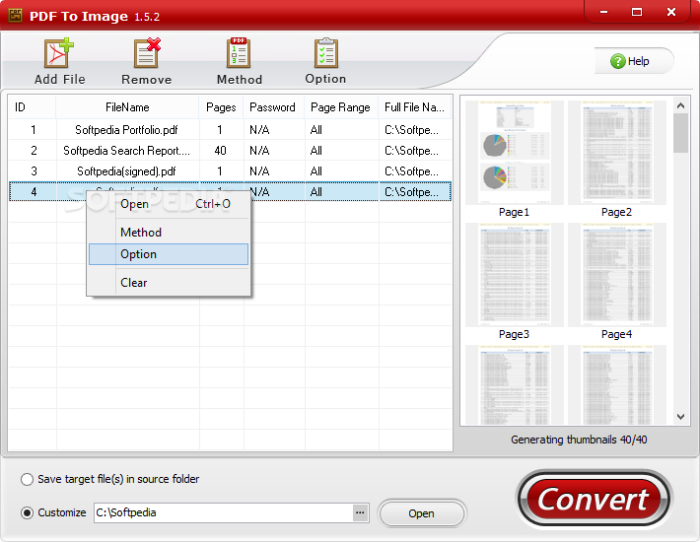Open the Option clipboard toolbar icon
Image resolution: width=700 pixels, height=542 pixels.
326,53
